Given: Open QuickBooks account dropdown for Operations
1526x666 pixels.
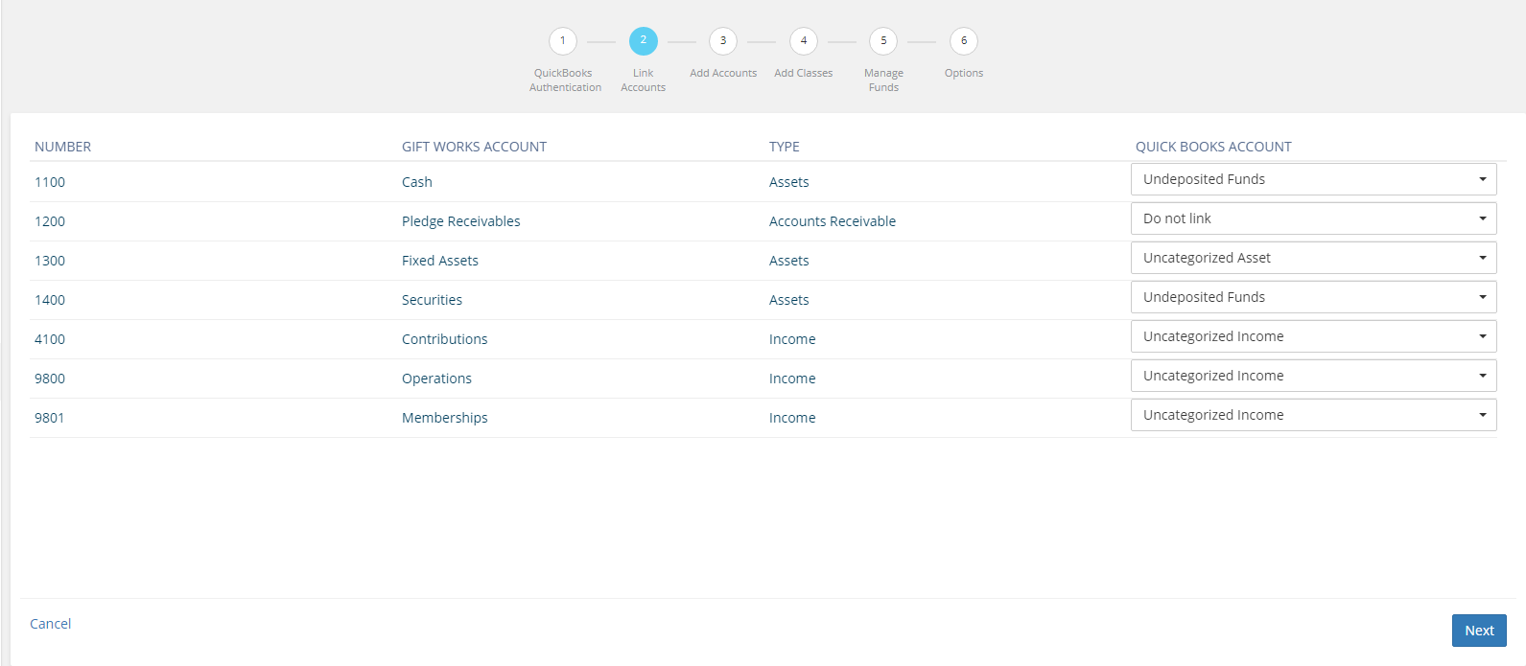Looking at the screenshot, I should click(1314, 376).
